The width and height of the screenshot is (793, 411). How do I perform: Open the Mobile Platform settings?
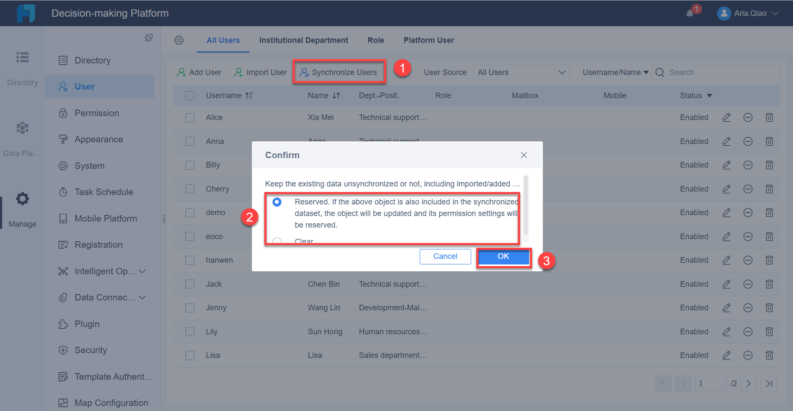pyautogui.click(x=105, y=218)
